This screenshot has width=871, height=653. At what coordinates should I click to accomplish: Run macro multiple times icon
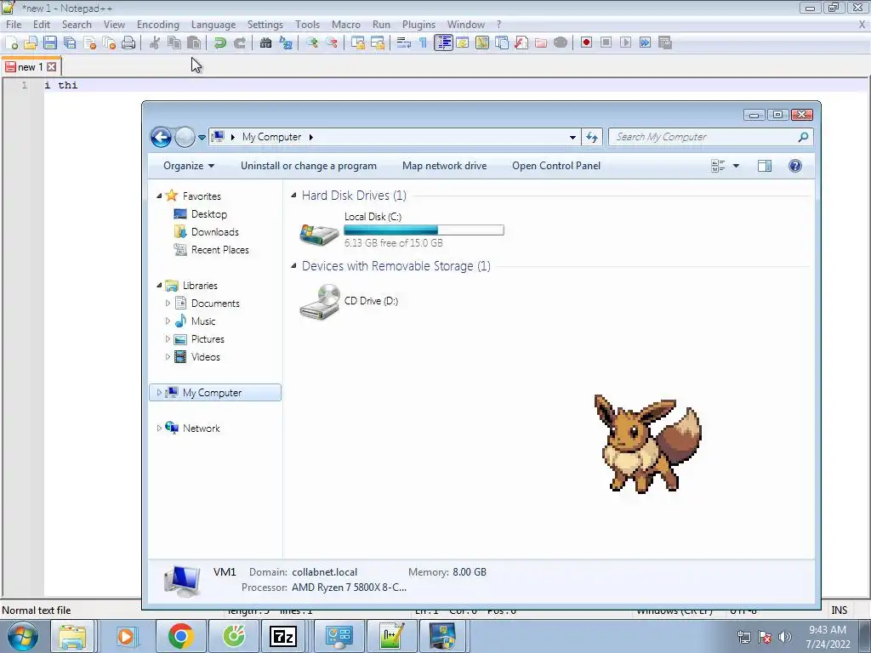coord(645,43)
